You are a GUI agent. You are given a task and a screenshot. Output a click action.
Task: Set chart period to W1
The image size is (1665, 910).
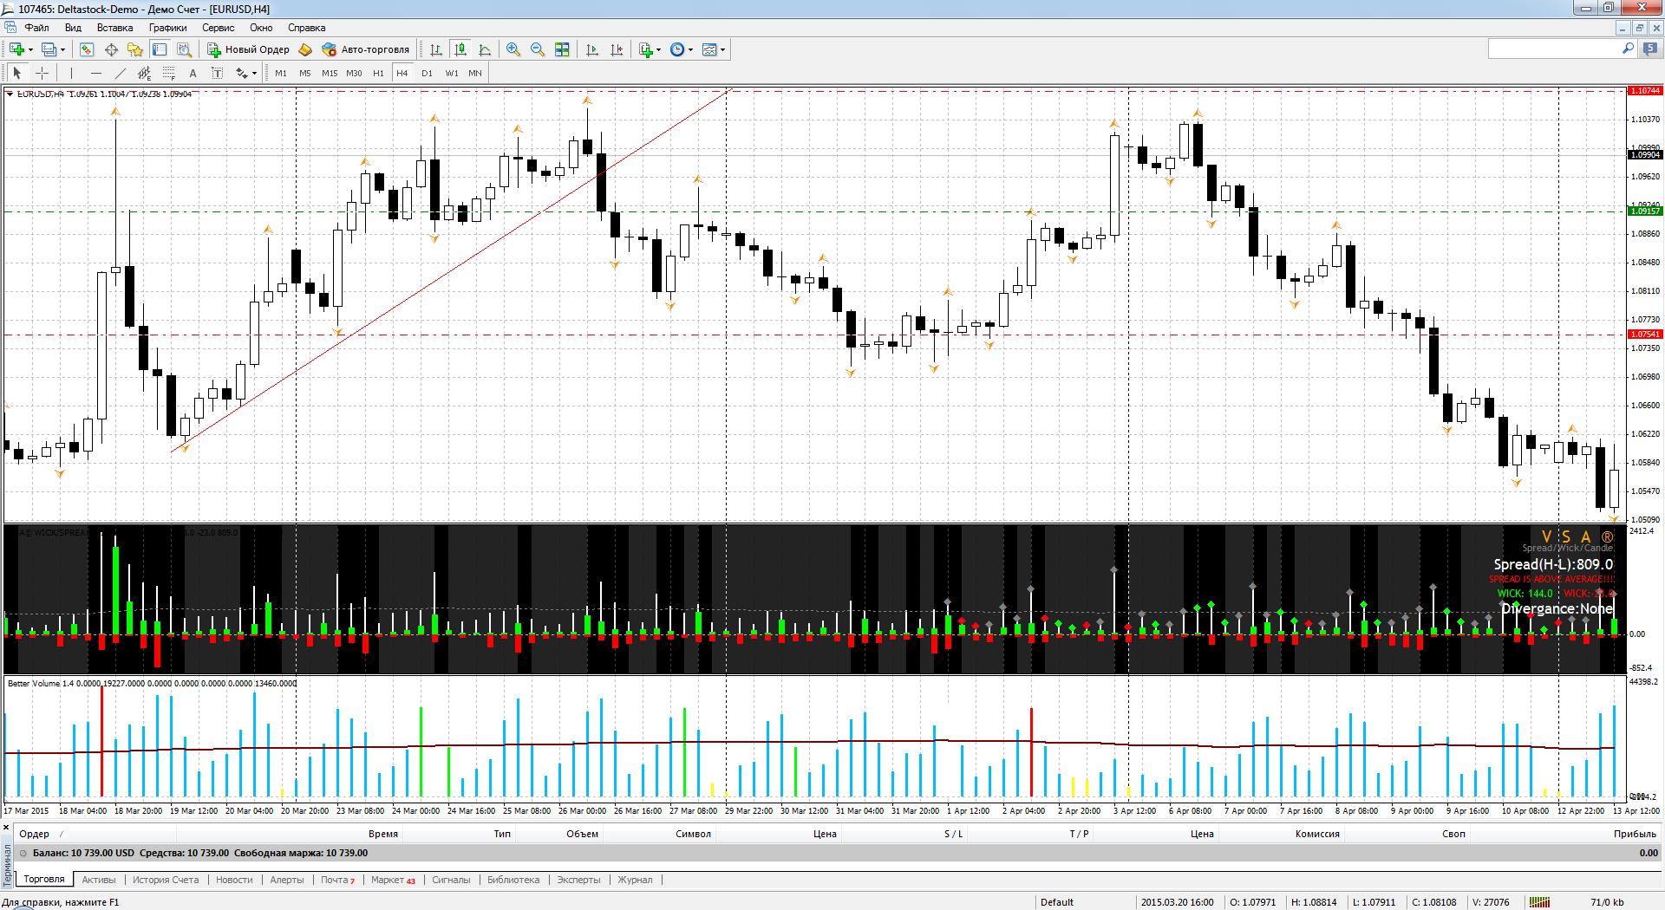tap(452, 73)
